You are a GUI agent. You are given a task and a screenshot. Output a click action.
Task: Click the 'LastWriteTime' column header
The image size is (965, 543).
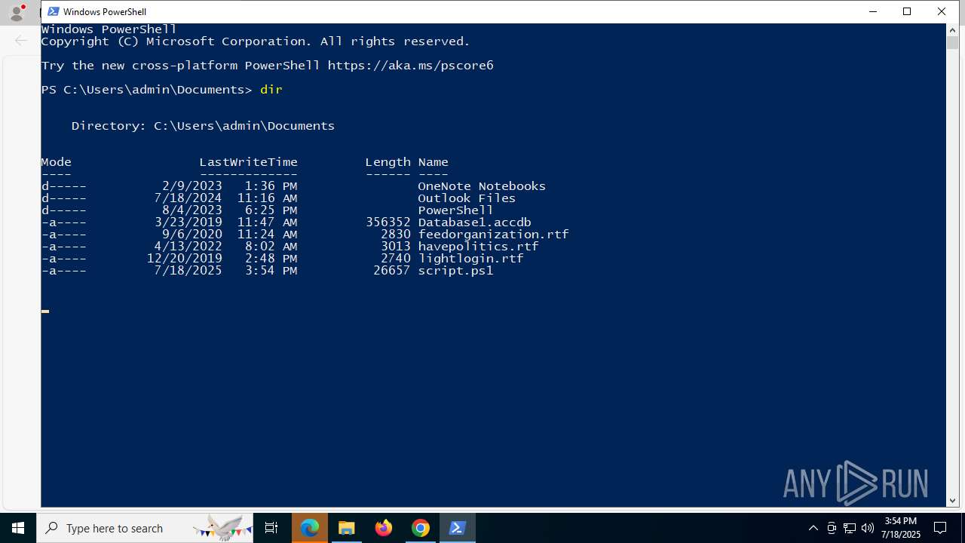(248, 162)
